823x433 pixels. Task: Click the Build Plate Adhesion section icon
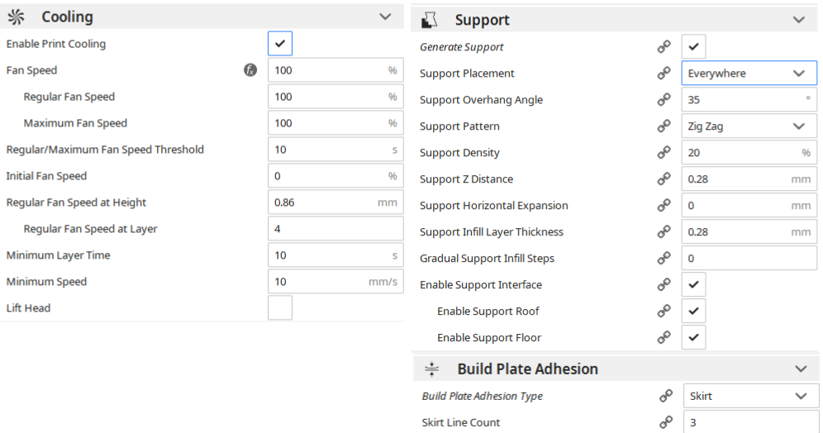(431, 369)
